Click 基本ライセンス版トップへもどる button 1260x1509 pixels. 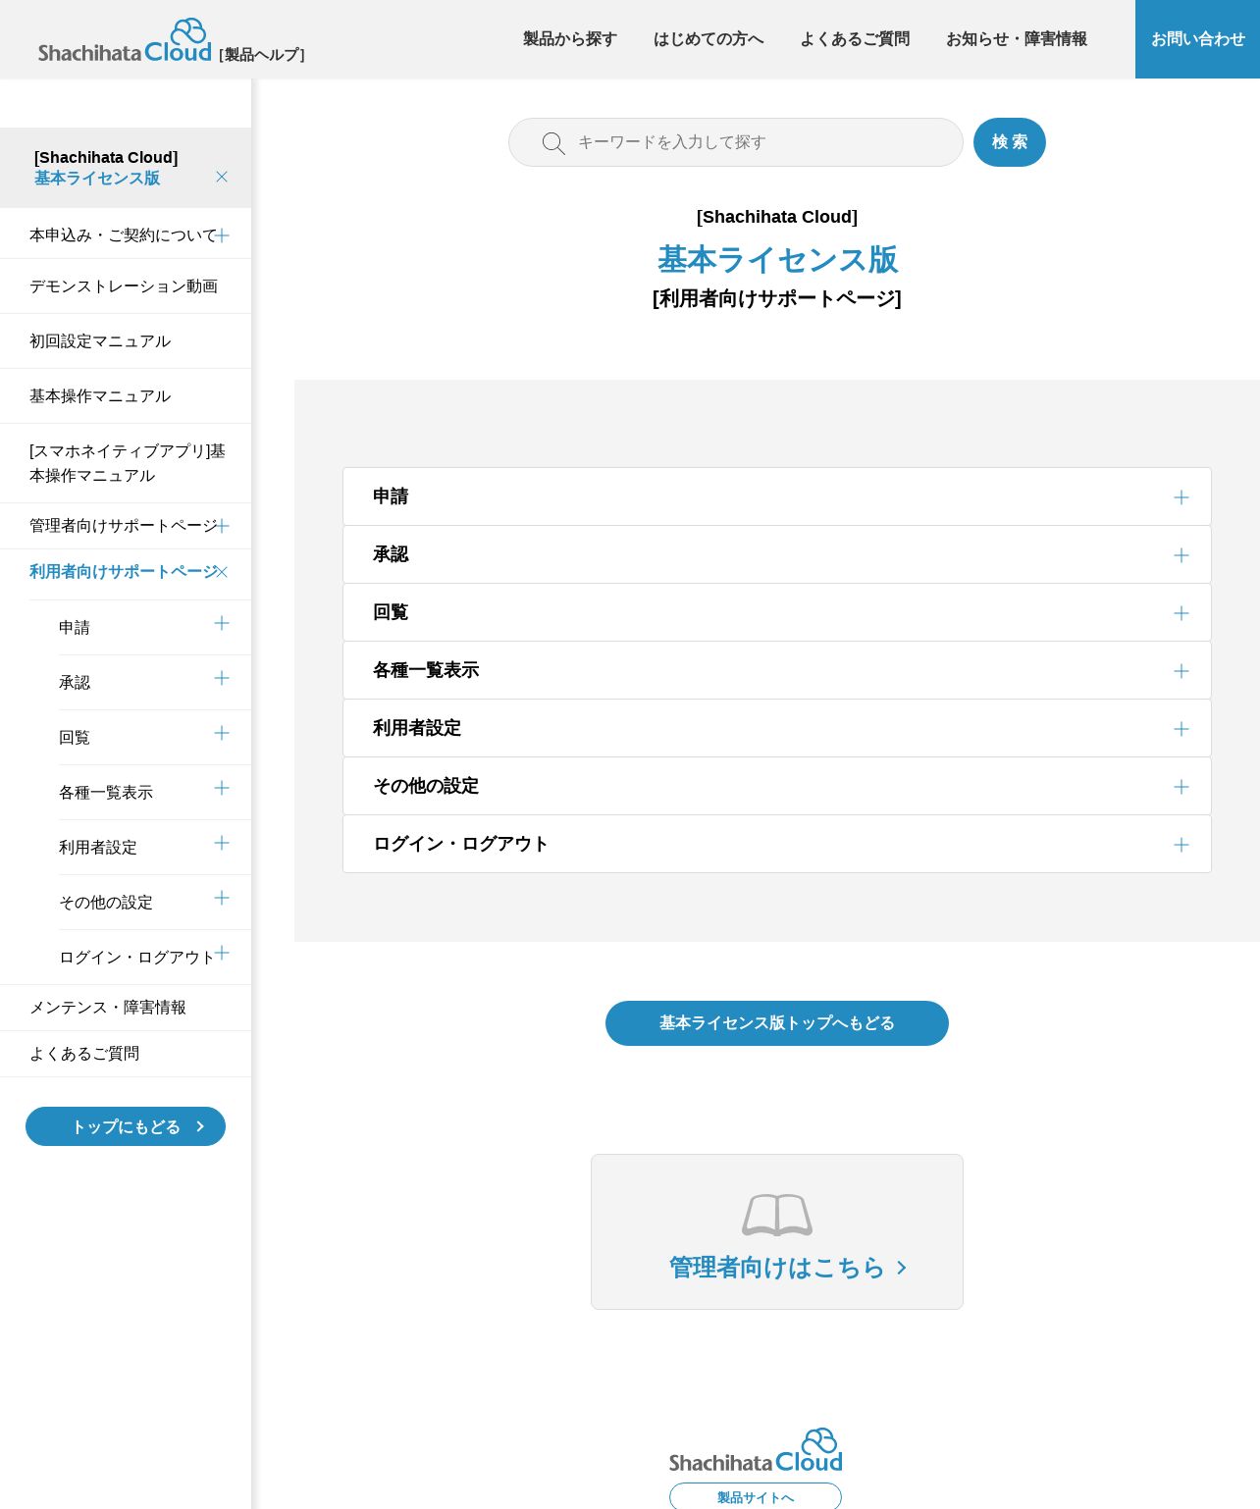[x=777, y=1023]
